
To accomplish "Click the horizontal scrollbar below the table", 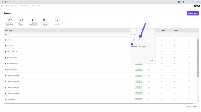I will coord(100,104).
